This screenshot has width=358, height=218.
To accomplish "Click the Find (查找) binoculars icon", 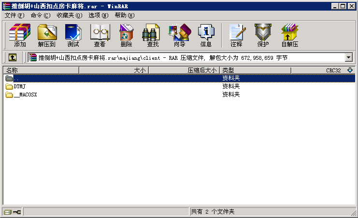I will [x=153, y=35].
